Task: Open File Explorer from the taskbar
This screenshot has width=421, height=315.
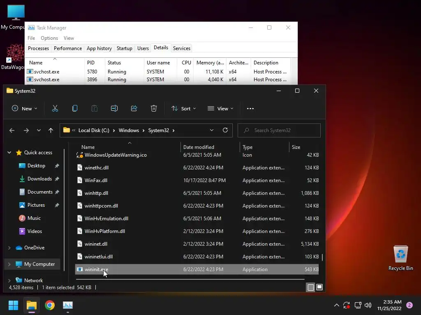Action: [x=31, y=305]
